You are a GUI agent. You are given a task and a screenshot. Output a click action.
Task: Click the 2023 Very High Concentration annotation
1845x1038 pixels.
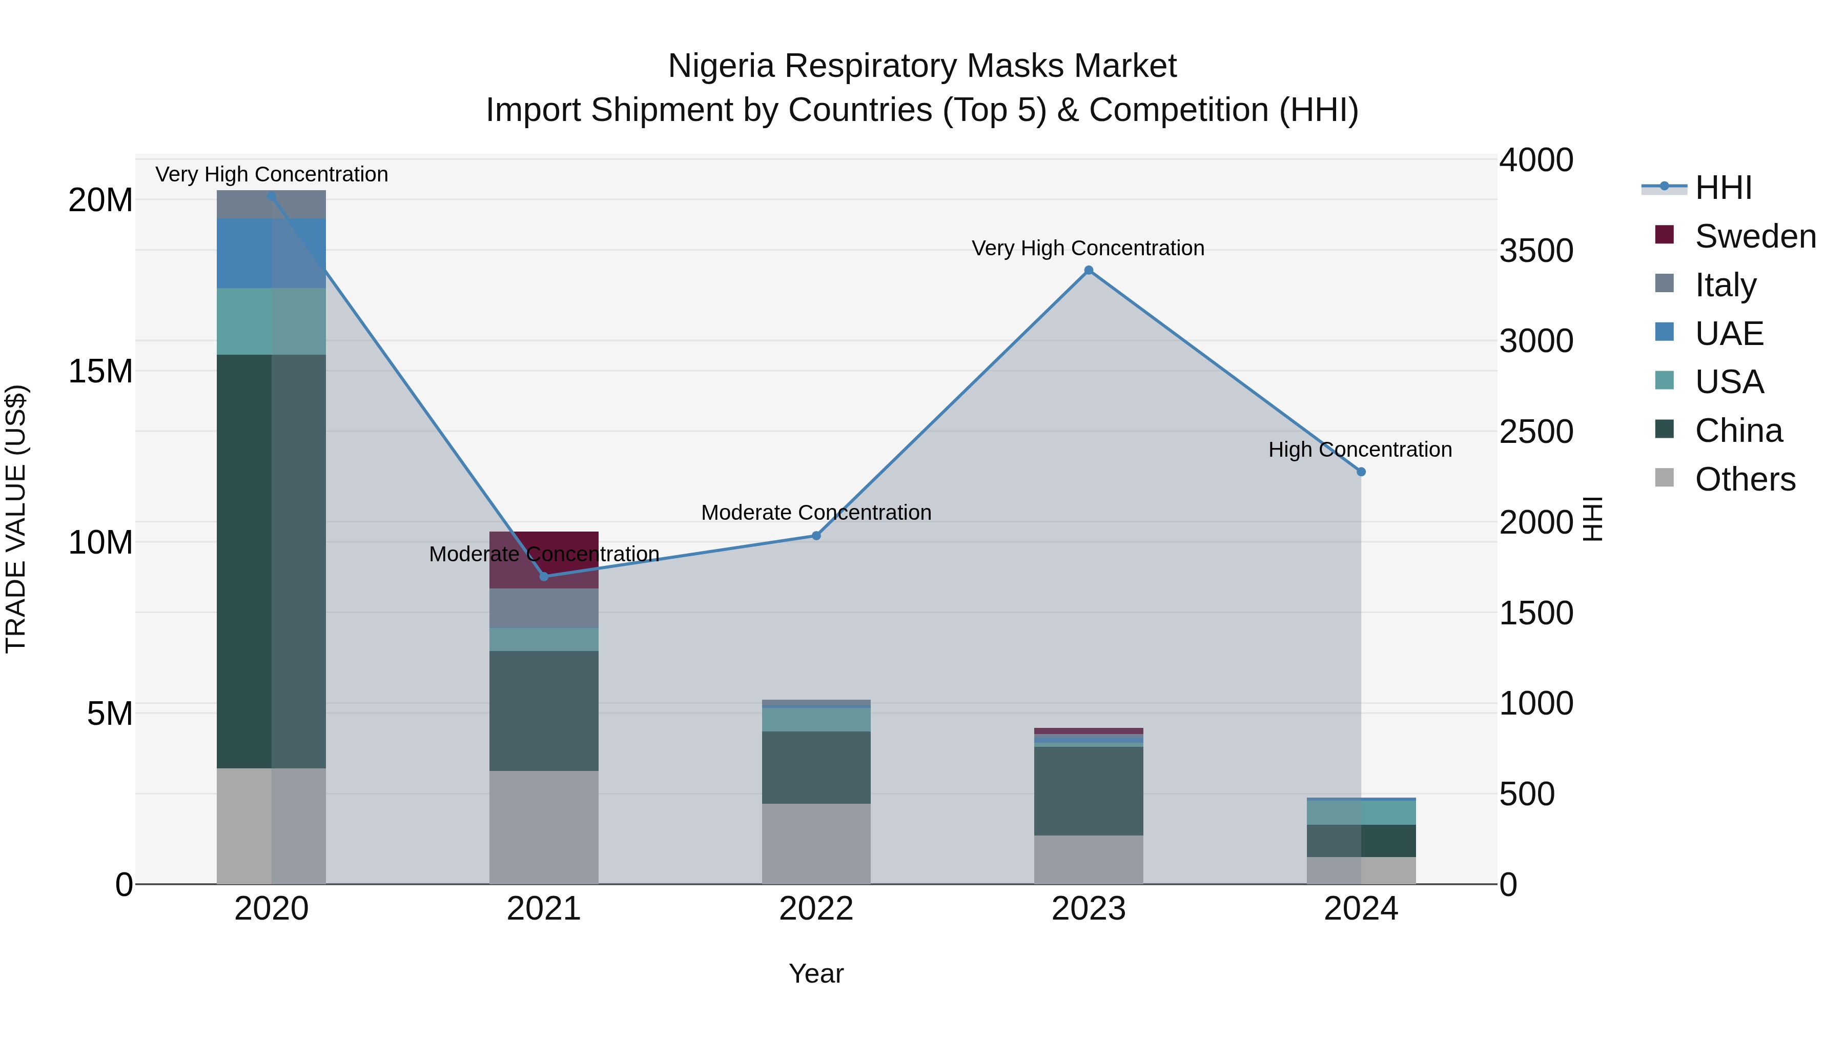[x=1088, y=248]
